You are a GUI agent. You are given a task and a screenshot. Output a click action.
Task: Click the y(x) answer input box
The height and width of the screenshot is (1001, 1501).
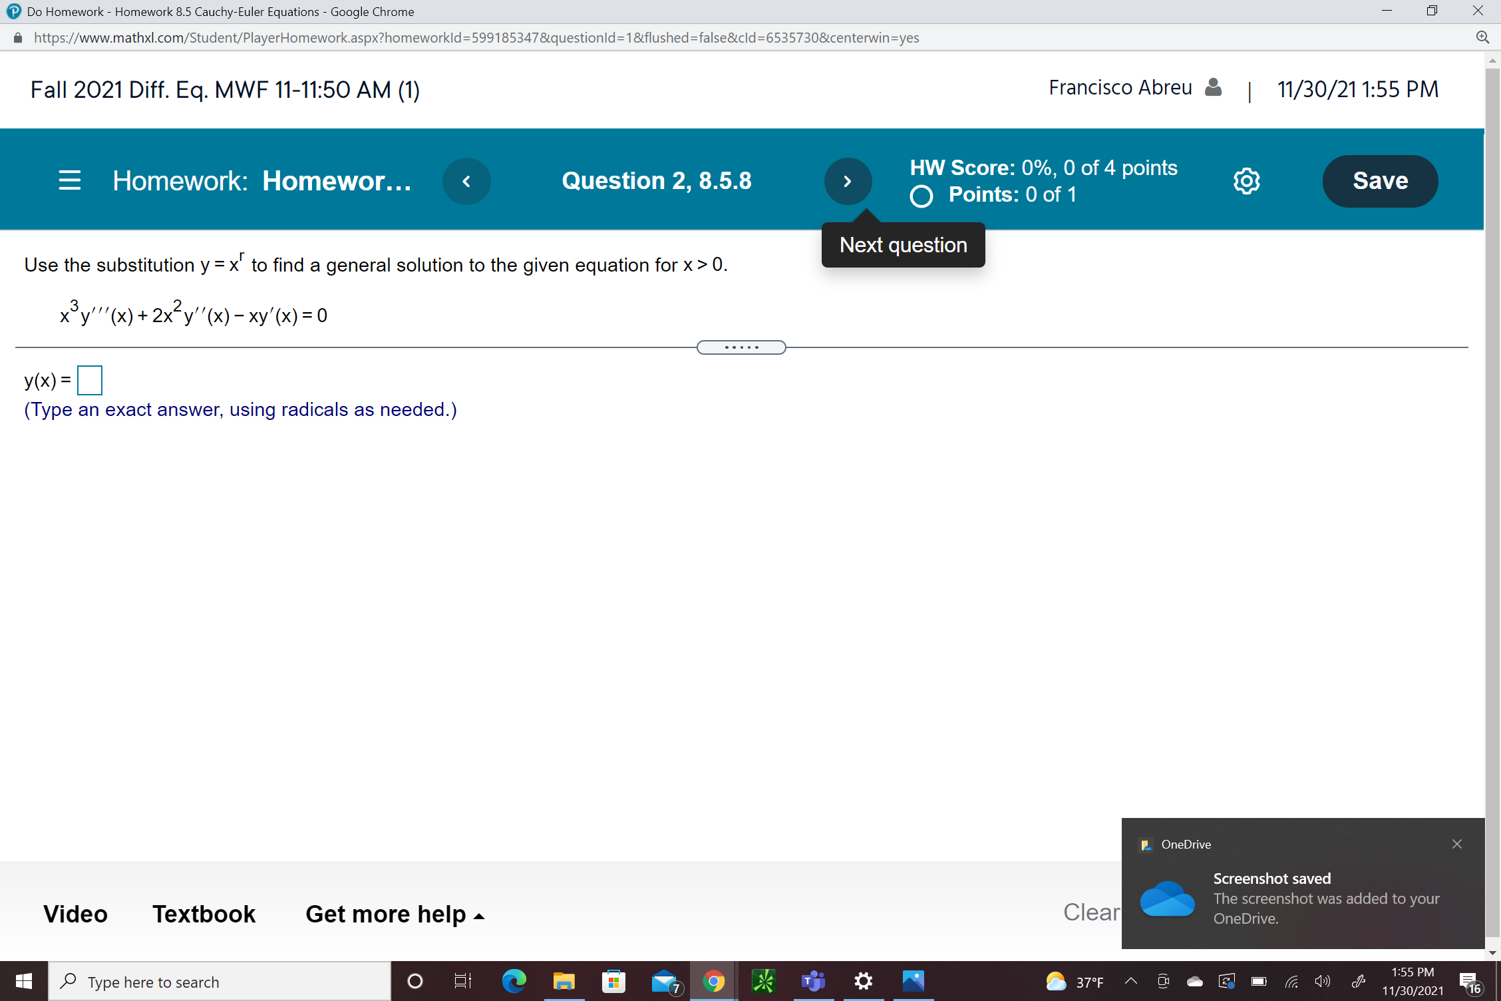pyautogui.click(x=89, y=380)
